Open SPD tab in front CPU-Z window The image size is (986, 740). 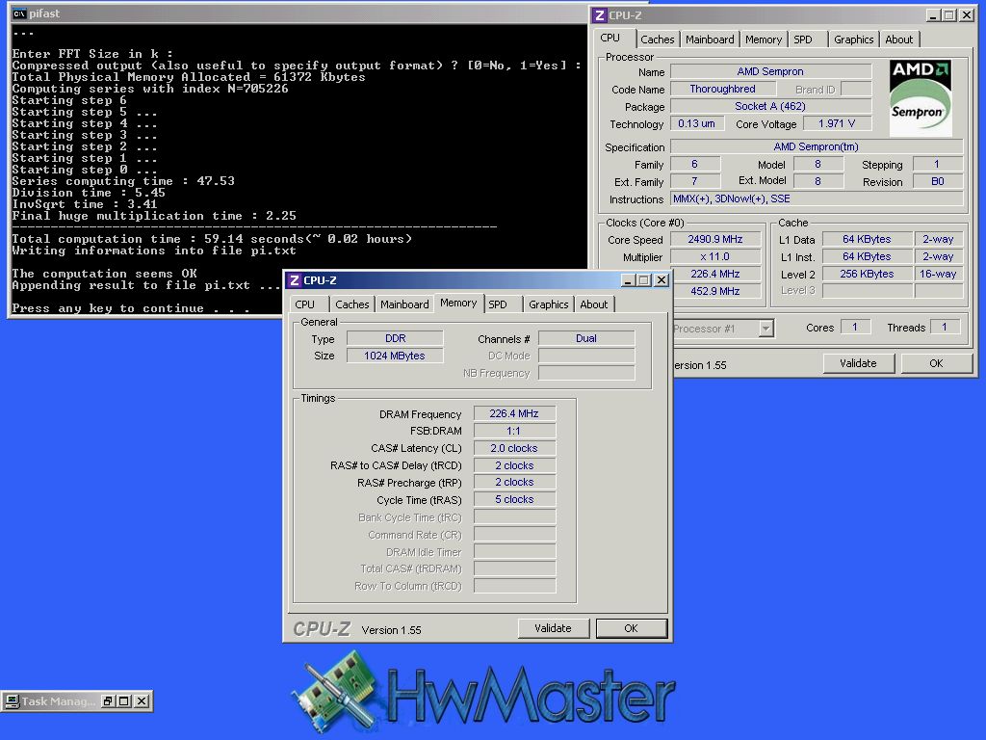498,304
